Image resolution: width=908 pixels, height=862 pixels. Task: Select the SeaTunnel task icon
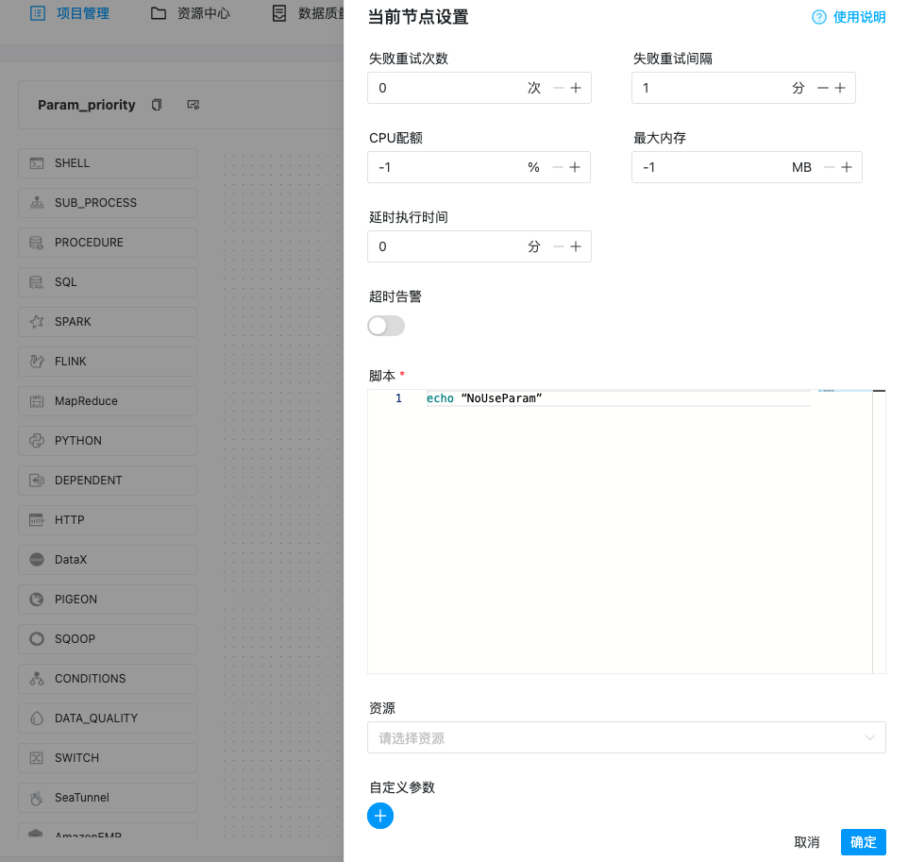pyautogui.click(x=37, y=798)
